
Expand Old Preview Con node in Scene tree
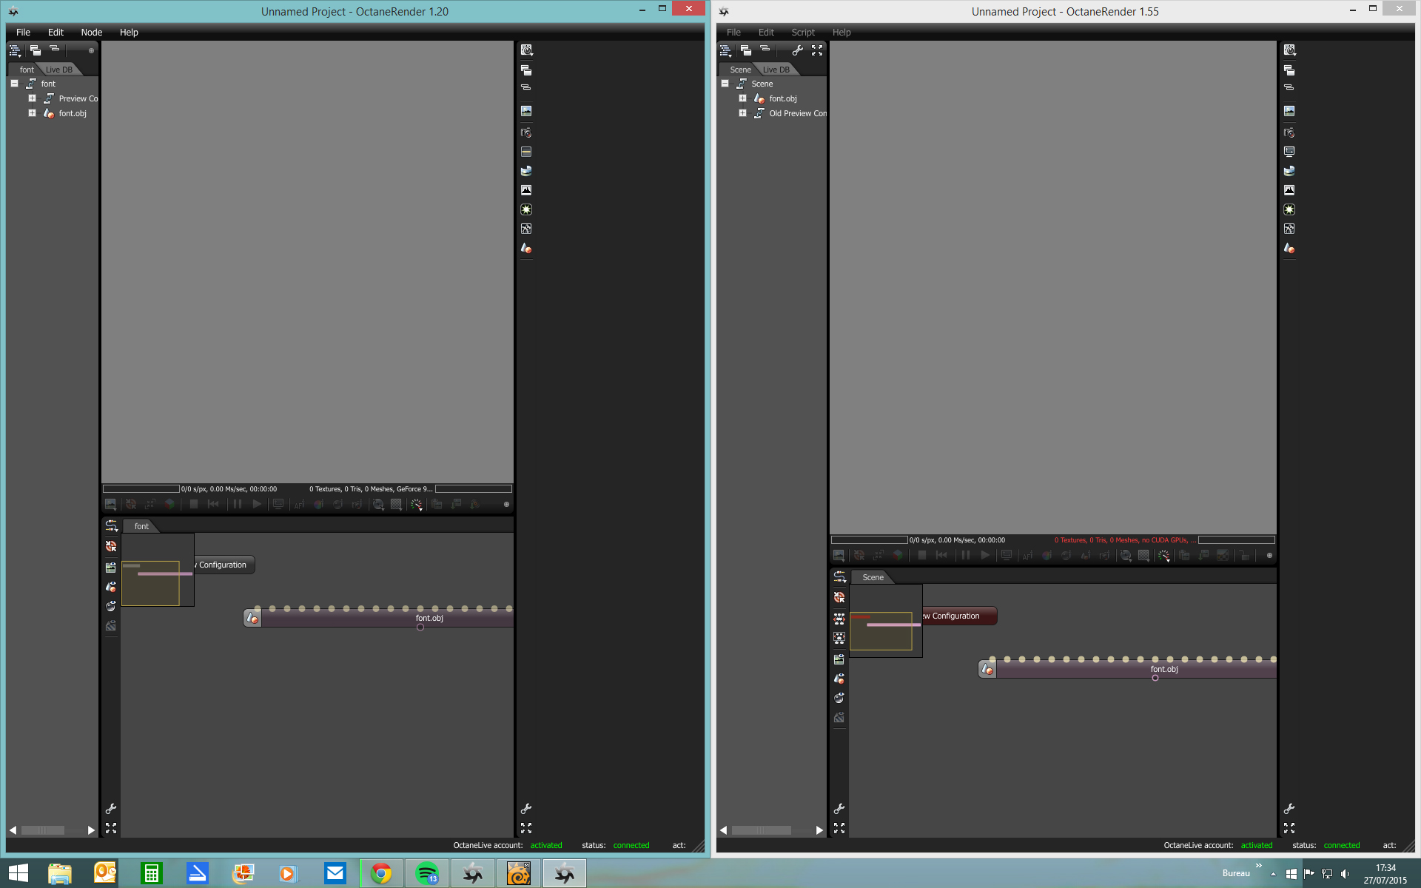(x=742, y=113)
